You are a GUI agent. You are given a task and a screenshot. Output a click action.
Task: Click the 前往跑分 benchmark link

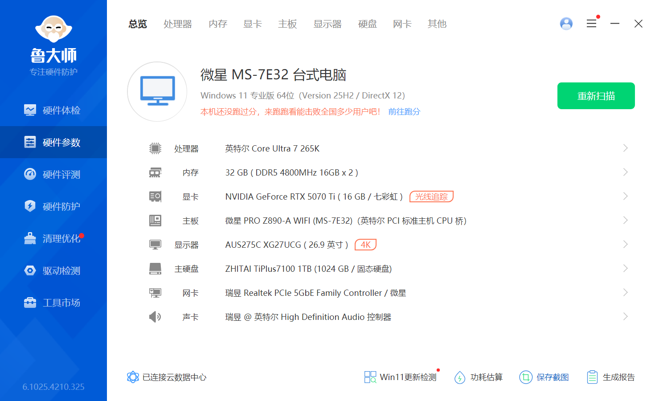[404, 111]
